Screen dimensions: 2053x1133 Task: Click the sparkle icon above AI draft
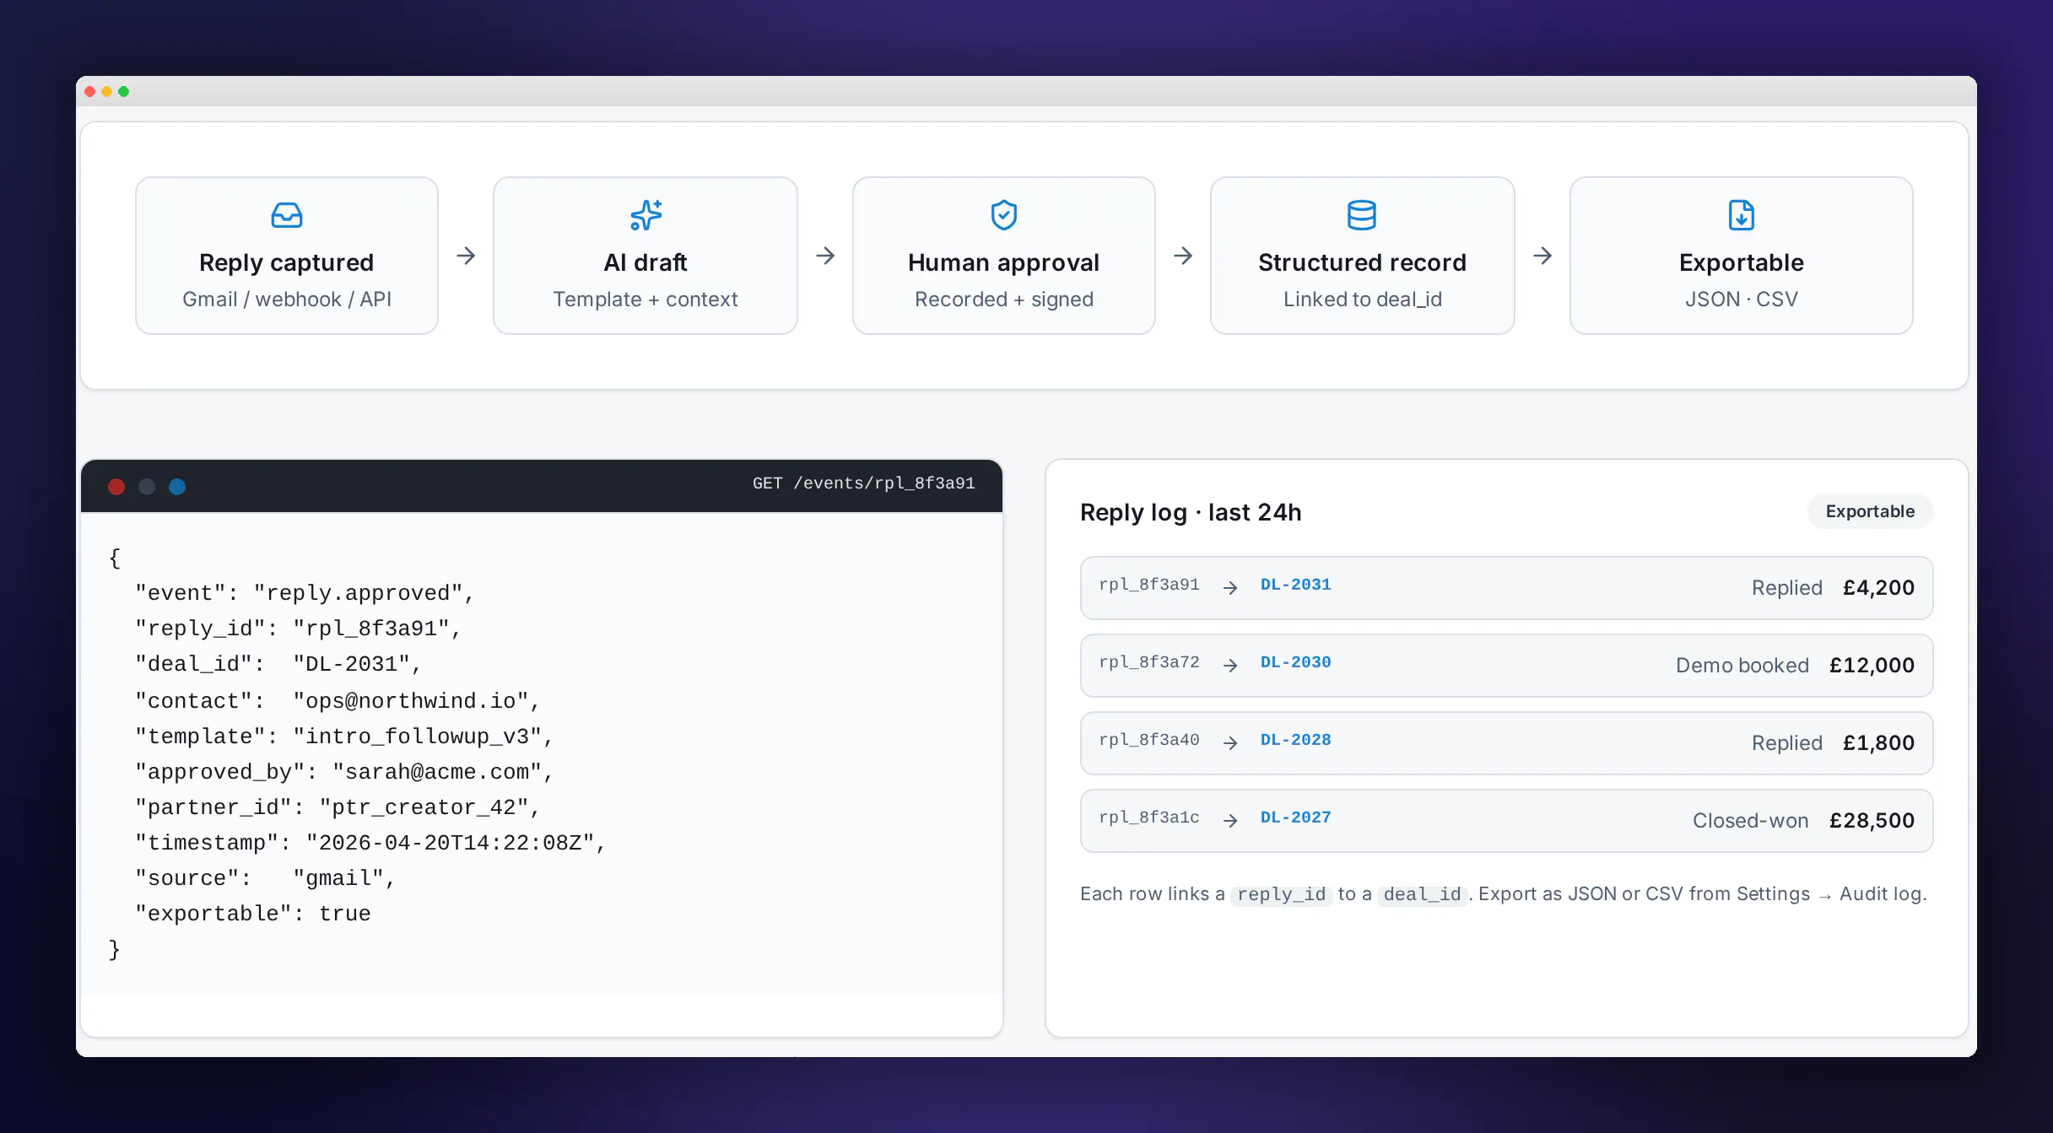pyautogui.click(x=646, y=215)
